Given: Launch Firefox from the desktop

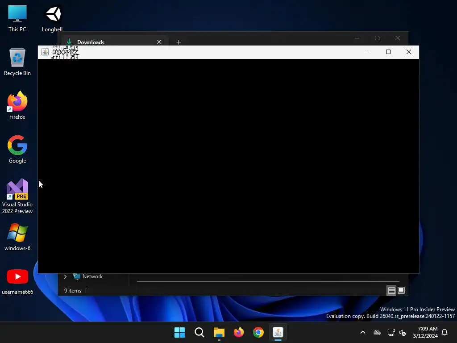Looking at the screenshot, I should 17,105.
